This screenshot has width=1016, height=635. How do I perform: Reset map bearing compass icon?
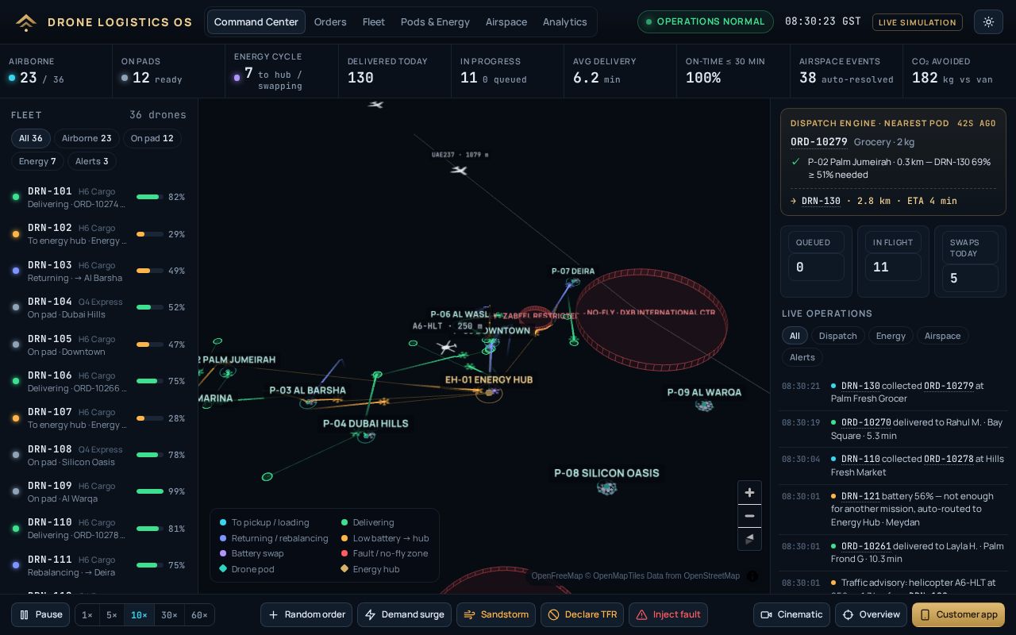point(749,539)
